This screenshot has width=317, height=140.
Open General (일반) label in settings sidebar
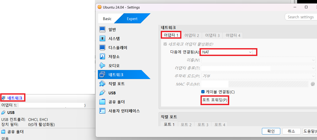coord(112,29)
